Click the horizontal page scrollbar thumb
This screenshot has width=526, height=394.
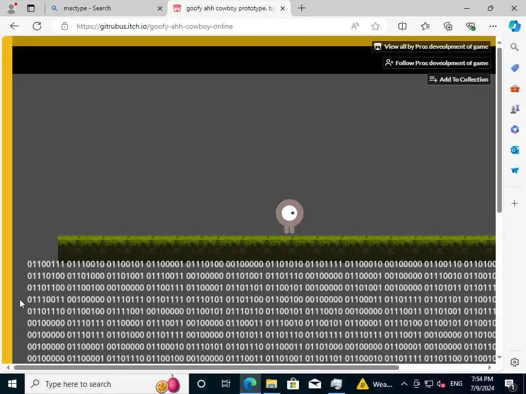click(x=206, y=367)
